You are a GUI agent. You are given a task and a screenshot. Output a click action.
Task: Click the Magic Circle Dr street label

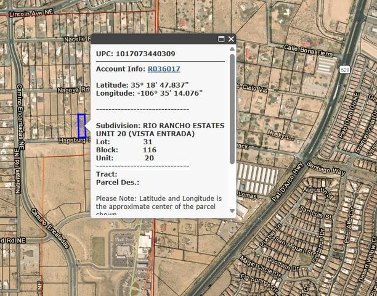pyautogui.click(x=261, y=266)
